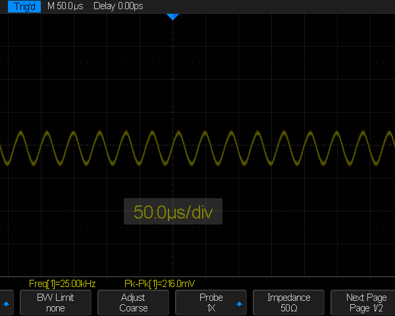Go to Next Page of the menu
The height and width of the screenshot is (316, 395).
pyautogui.click(x=366, y=303)
